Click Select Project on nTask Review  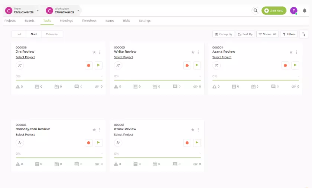124,135
